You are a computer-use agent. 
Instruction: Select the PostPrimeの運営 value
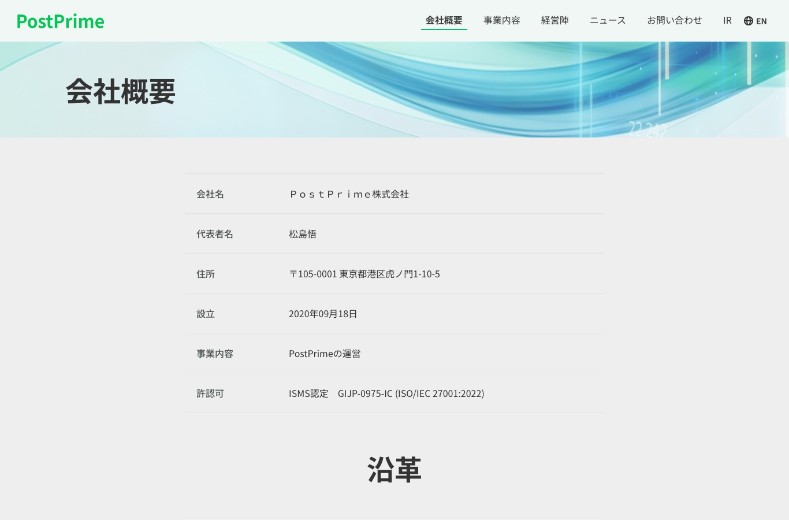point(325,354)
